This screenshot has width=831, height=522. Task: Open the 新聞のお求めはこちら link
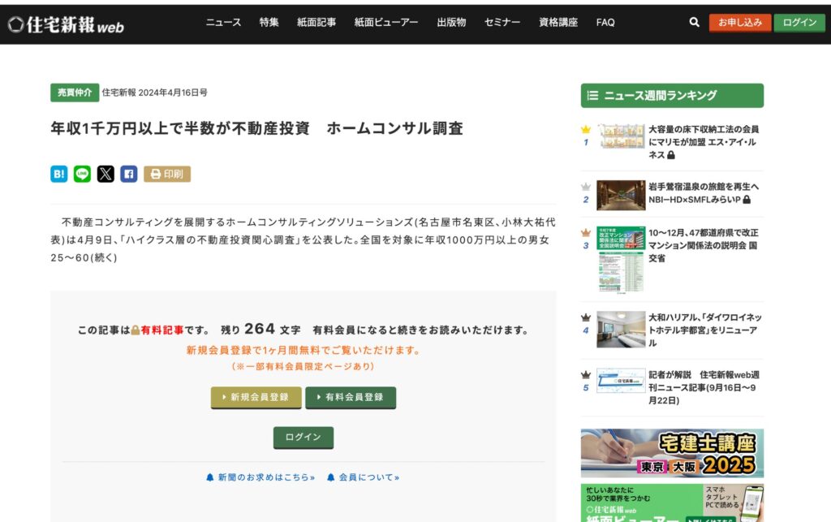pyautogui.click(x=260, y=477)
